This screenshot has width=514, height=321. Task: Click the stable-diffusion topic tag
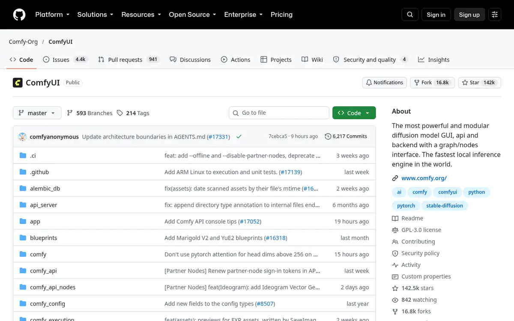pos(445,205)
